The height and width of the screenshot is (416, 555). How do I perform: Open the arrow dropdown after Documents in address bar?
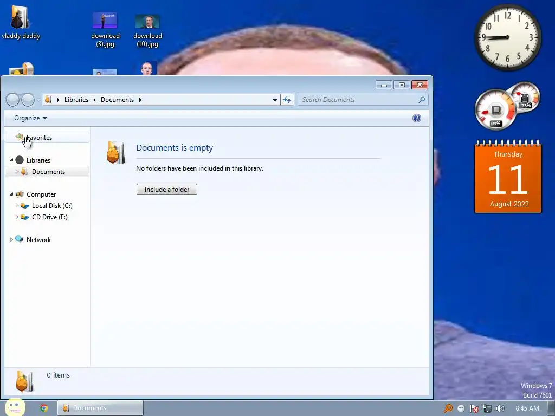140,100
